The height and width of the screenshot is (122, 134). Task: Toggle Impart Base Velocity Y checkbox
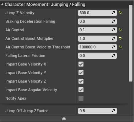click(81, 73)
